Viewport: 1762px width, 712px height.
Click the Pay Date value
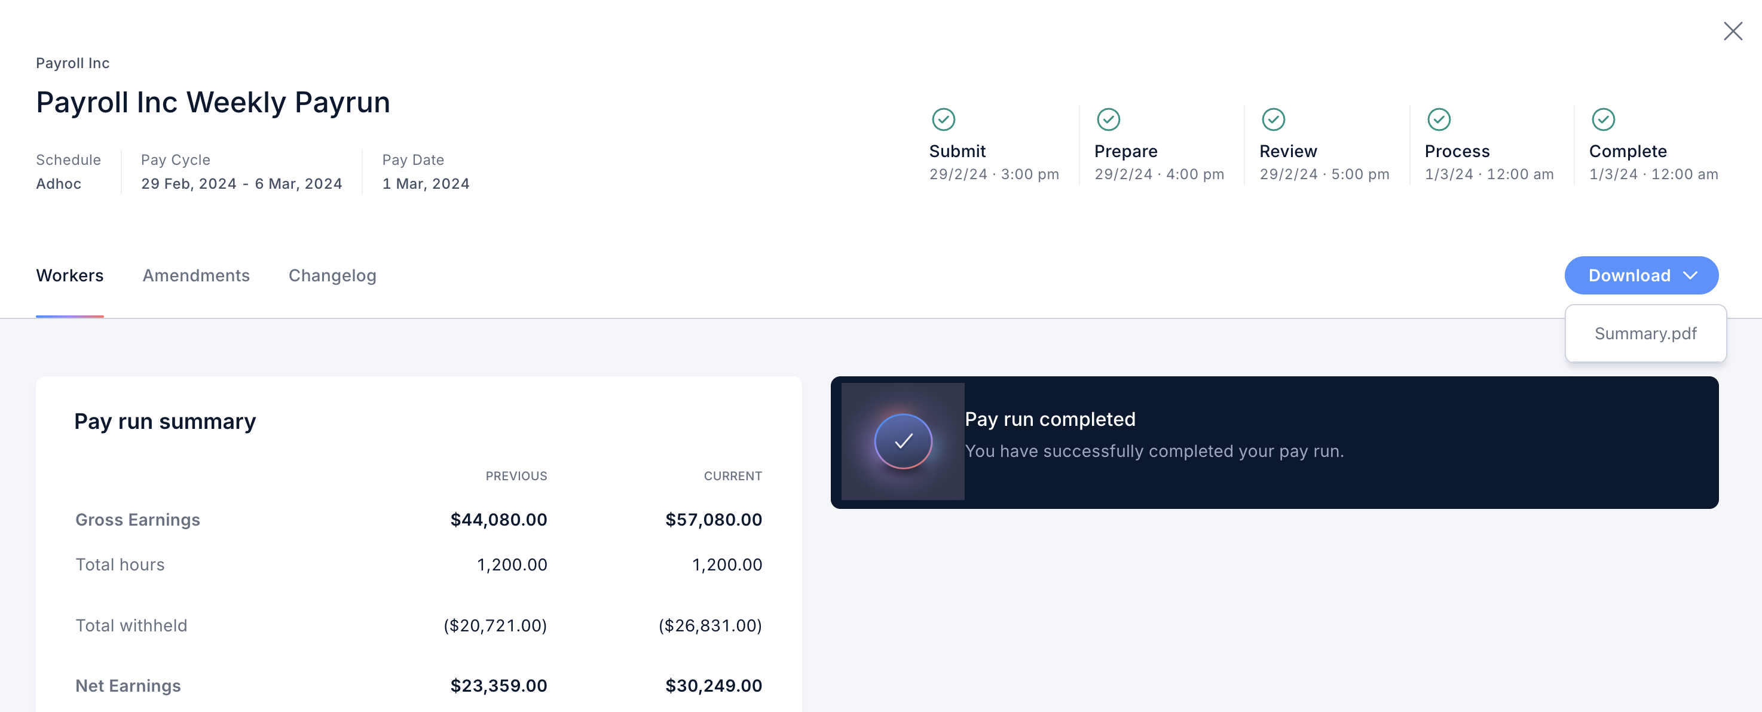pyautogui.click(x=426, y=183)
